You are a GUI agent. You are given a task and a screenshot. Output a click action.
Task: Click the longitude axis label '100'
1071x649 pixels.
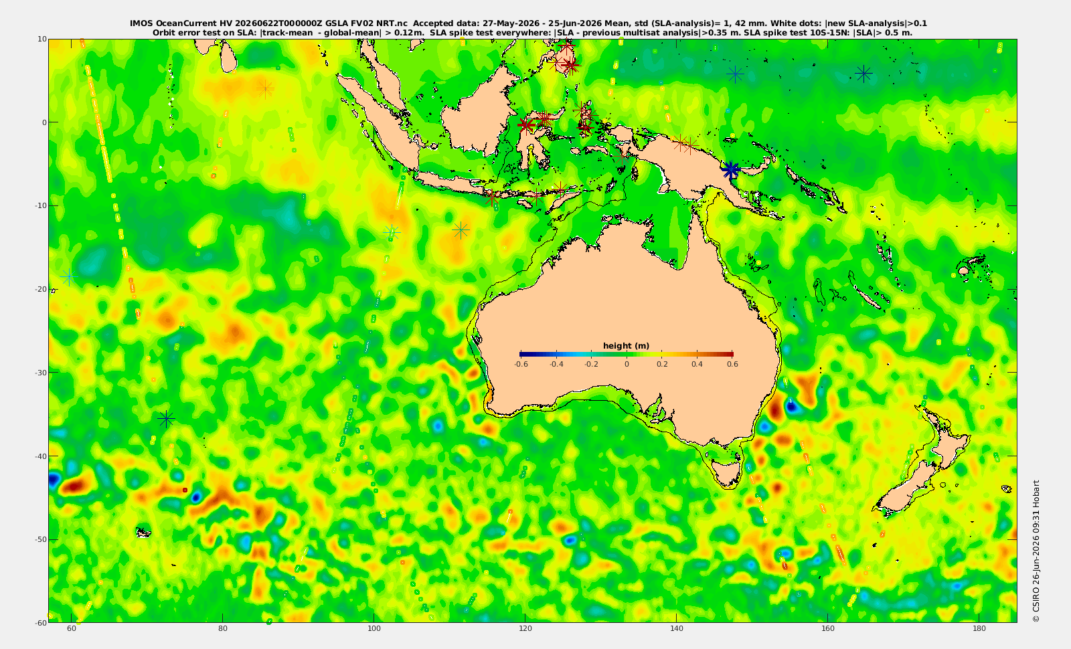[x=374, y=628]
